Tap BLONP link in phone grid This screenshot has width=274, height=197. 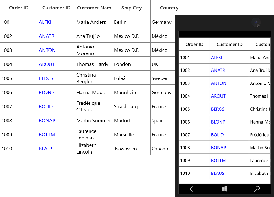tap(218, 122)
